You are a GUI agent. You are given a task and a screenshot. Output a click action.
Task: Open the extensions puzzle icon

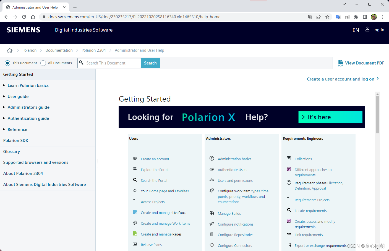tap(356, 17)
